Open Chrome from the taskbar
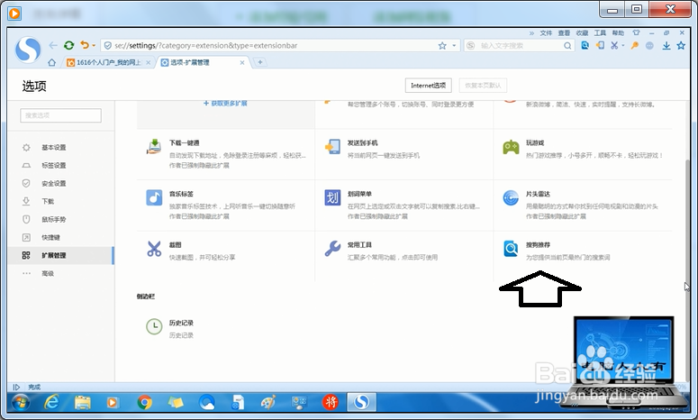The height and width of the screenshot is (420, 698). (144, 403)
